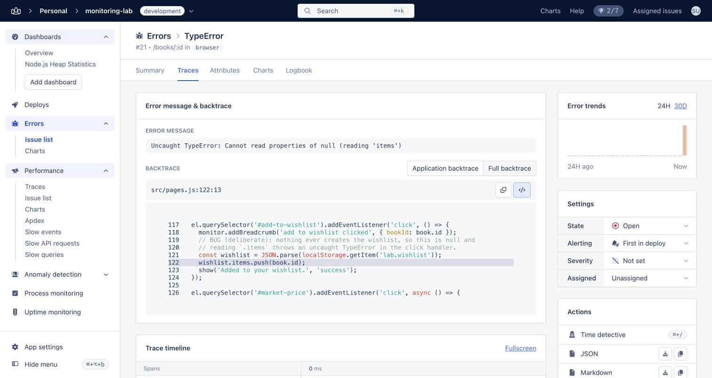This screenshot has width=712, height=378.
Task: Open the Attributes tab
Action: coord(225,70)
